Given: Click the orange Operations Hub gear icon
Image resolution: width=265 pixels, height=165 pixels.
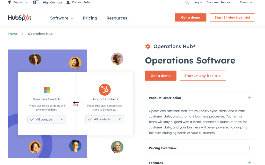Looking at the screenshot, I should 148,46.
